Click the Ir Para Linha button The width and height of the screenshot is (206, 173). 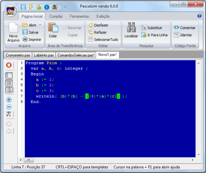click(154, 35)
